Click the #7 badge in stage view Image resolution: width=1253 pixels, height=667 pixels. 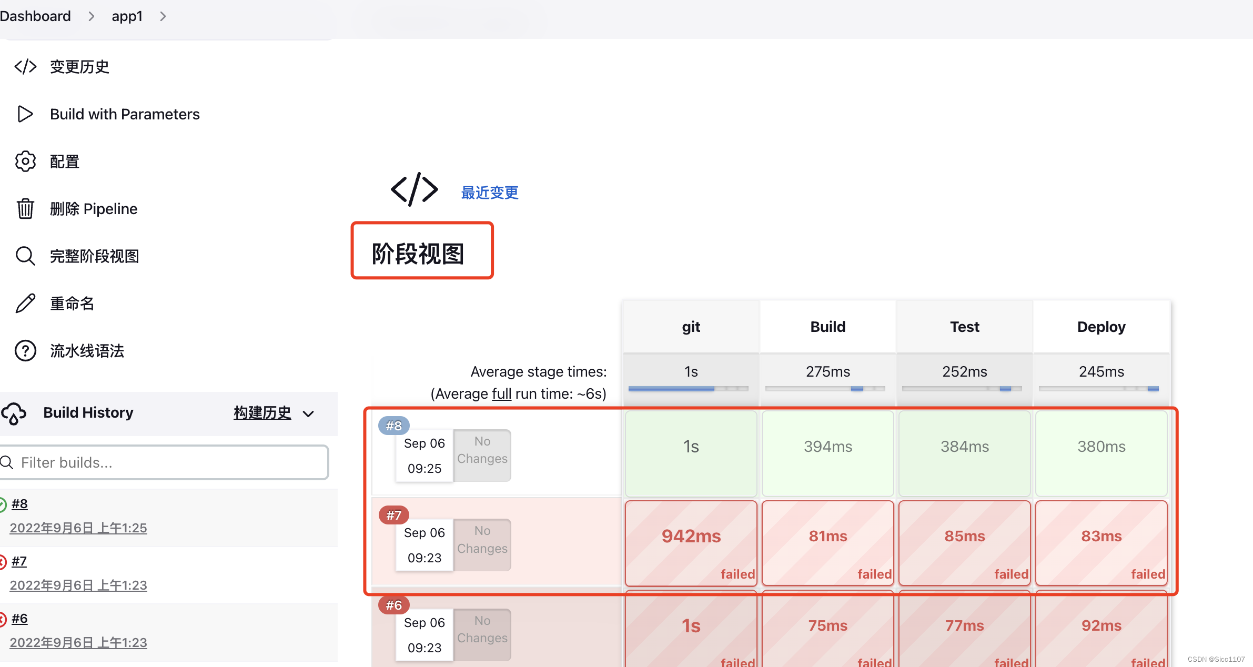pos(394,515)
